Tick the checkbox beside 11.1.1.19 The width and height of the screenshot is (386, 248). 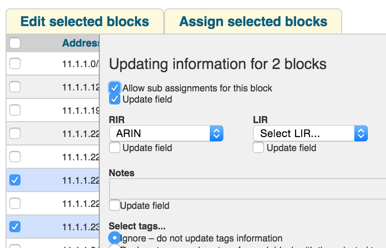tap(15, 110)
